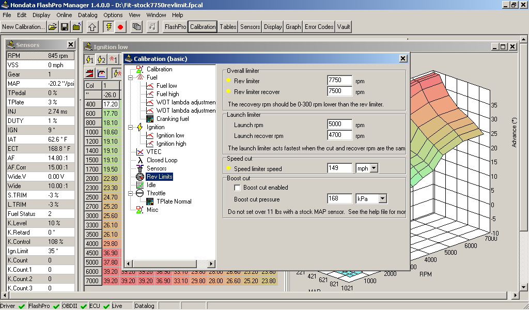Select Ignition high in the tree

pyautogui.click(x=171, y=144)
